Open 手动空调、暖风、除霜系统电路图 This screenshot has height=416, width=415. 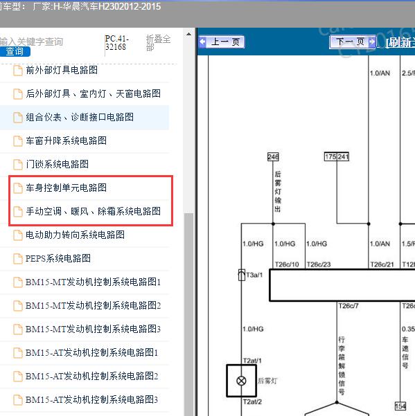(94, 211)
